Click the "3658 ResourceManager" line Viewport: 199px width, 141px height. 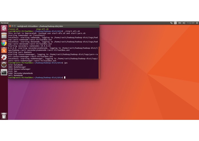(x=19, y=69)
